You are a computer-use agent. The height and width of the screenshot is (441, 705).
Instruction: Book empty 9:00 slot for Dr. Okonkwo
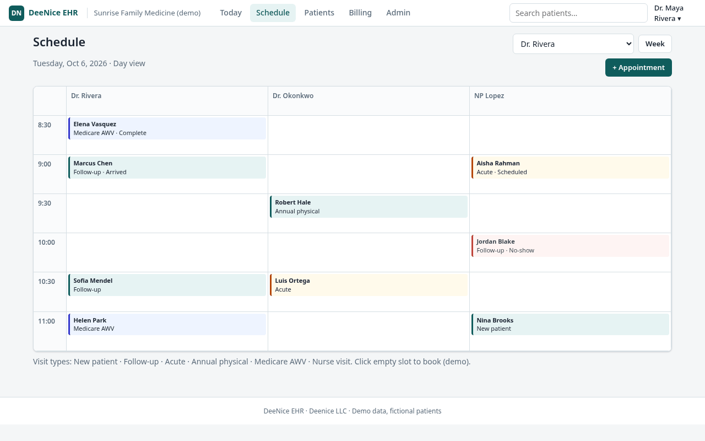pos(368,174)
